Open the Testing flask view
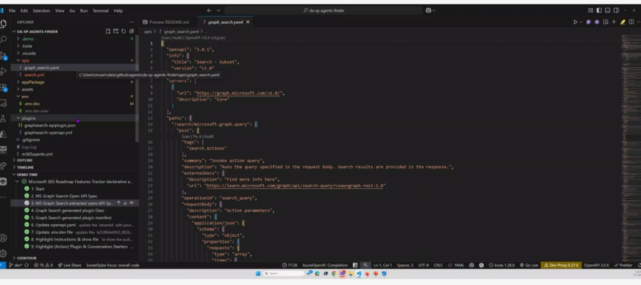Viewport: 641px width, 285px height. coord(3,118)
